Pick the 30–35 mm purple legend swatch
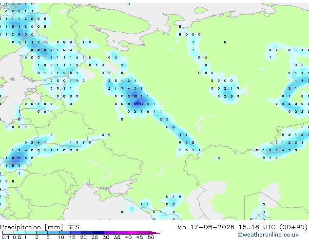The height and width of the screenshot is (239, 309). (x=110, y=233)
